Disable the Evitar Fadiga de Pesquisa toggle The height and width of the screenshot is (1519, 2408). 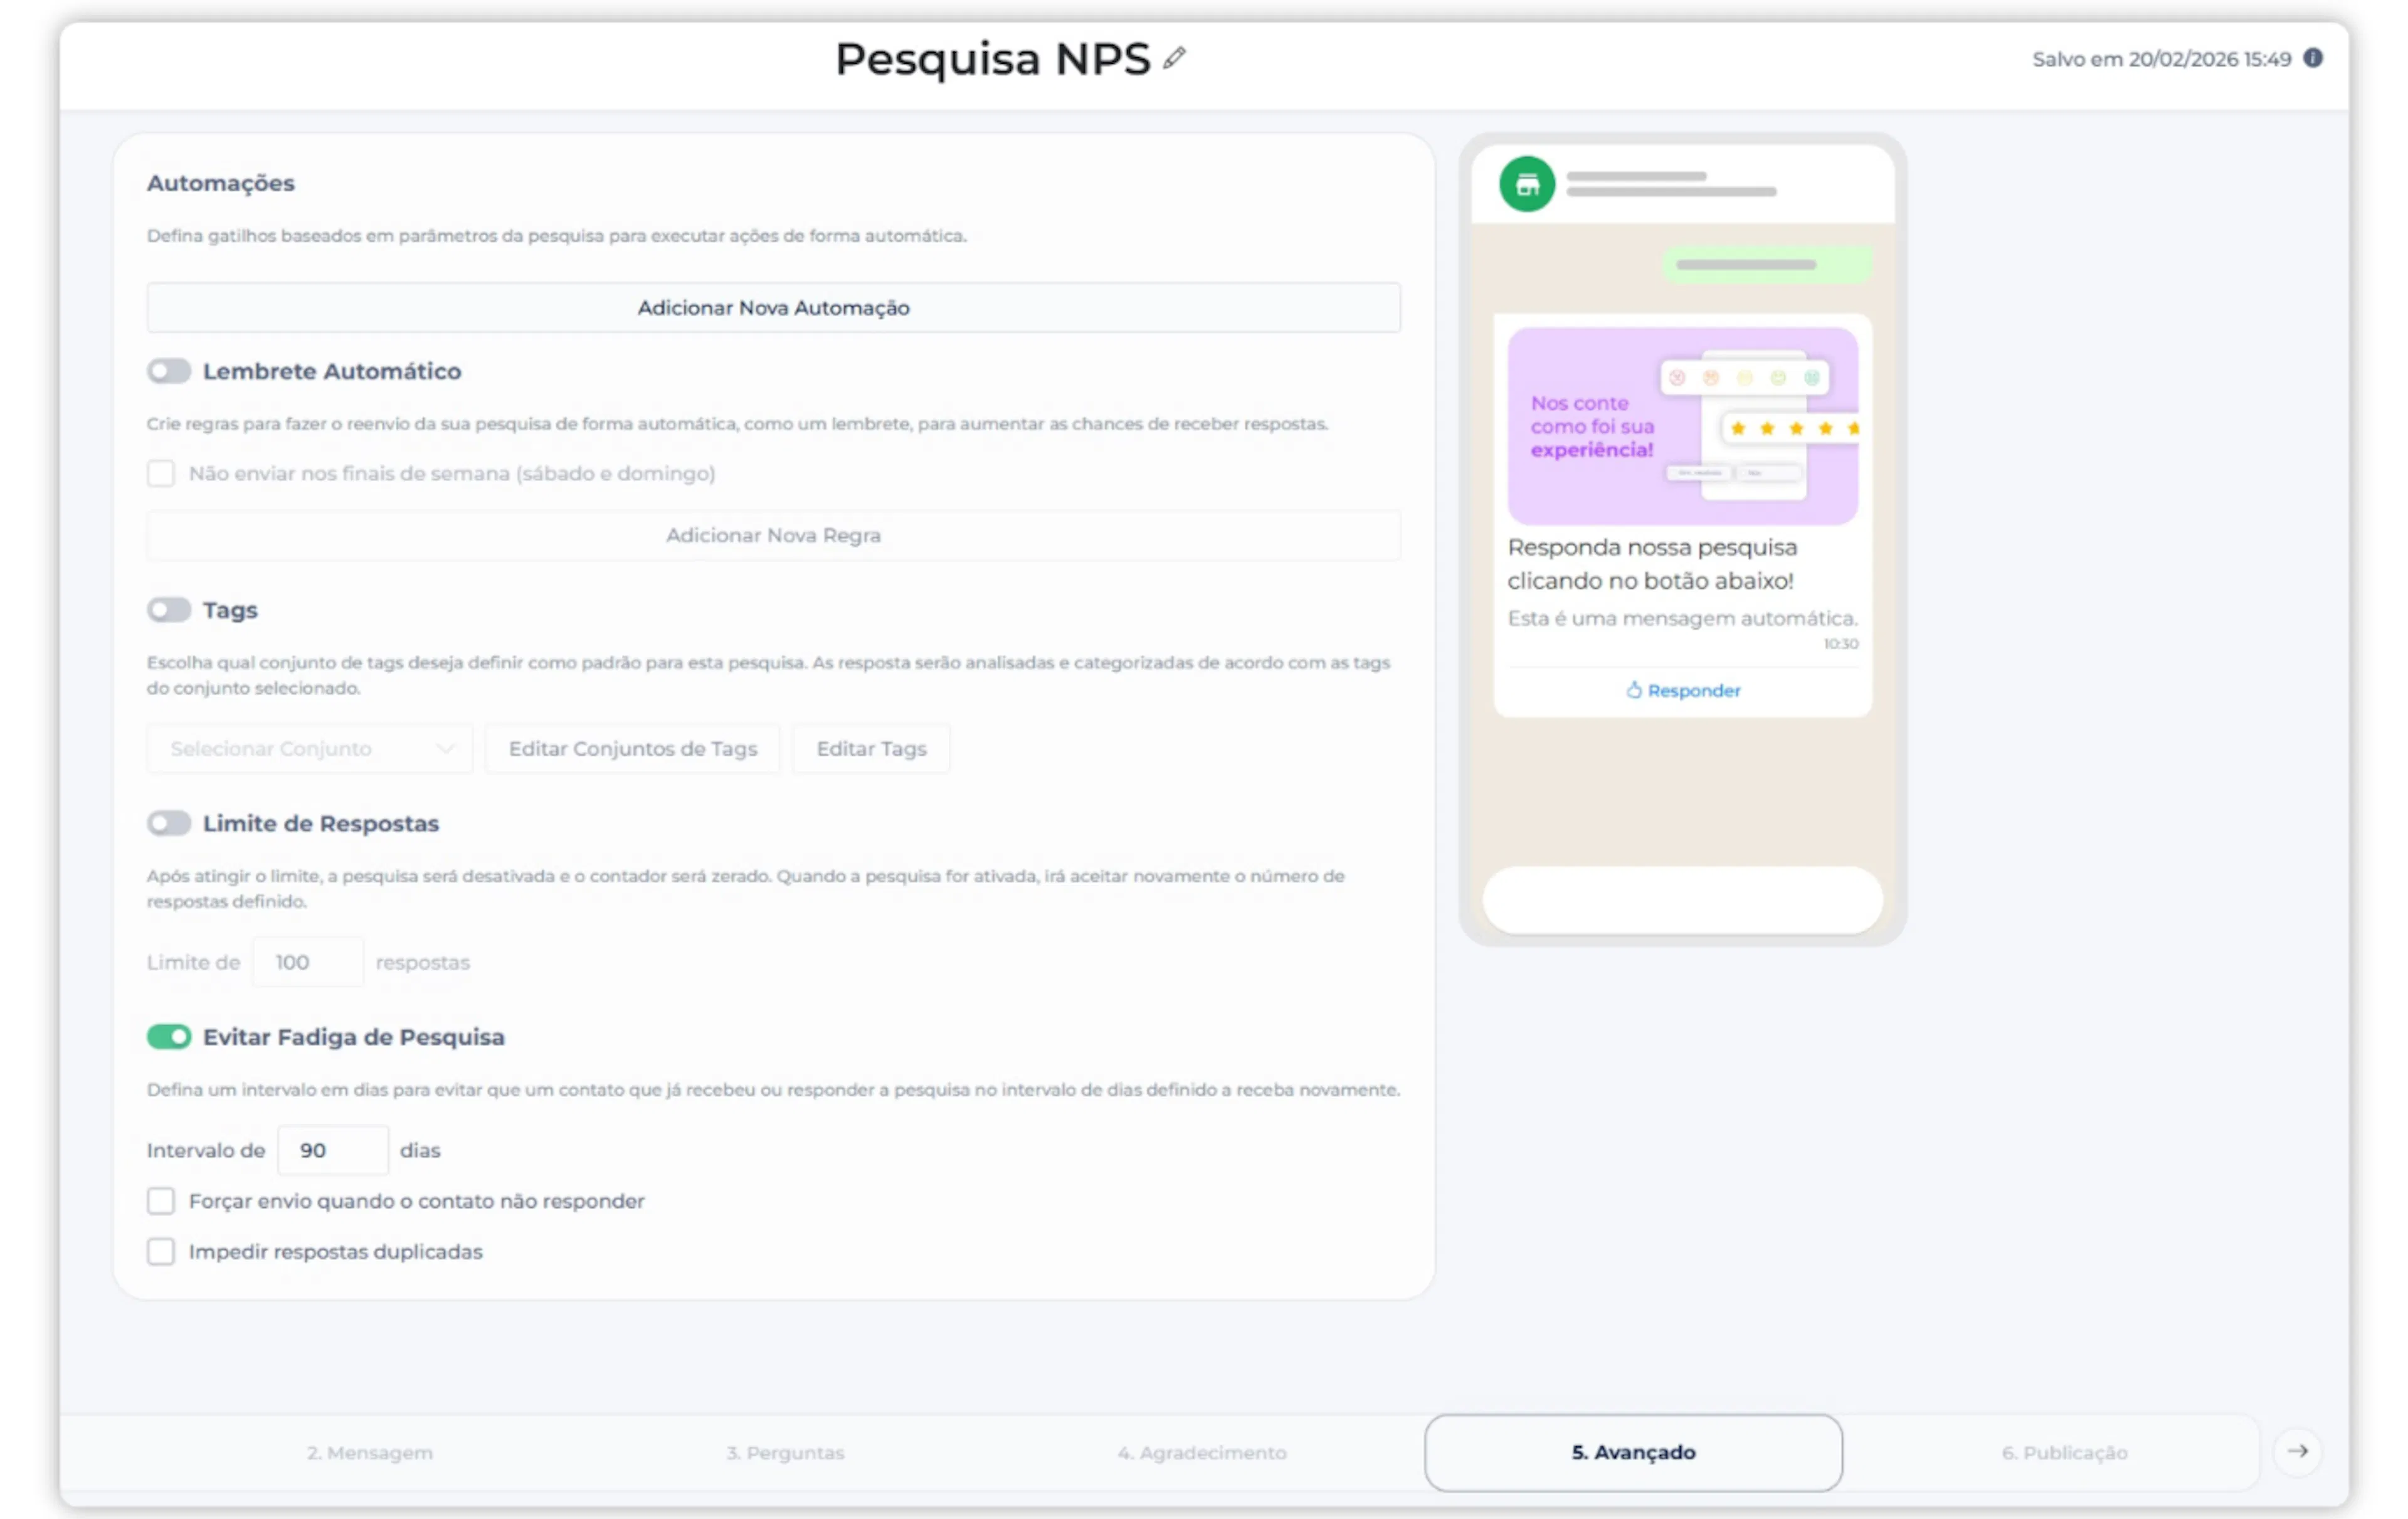(168, 1037)
